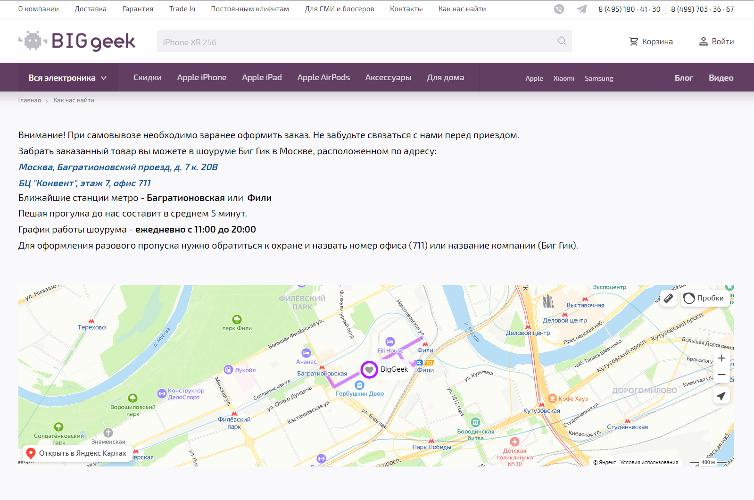Open Условия использования map link
754x500 pixels.
pos(649,462)
